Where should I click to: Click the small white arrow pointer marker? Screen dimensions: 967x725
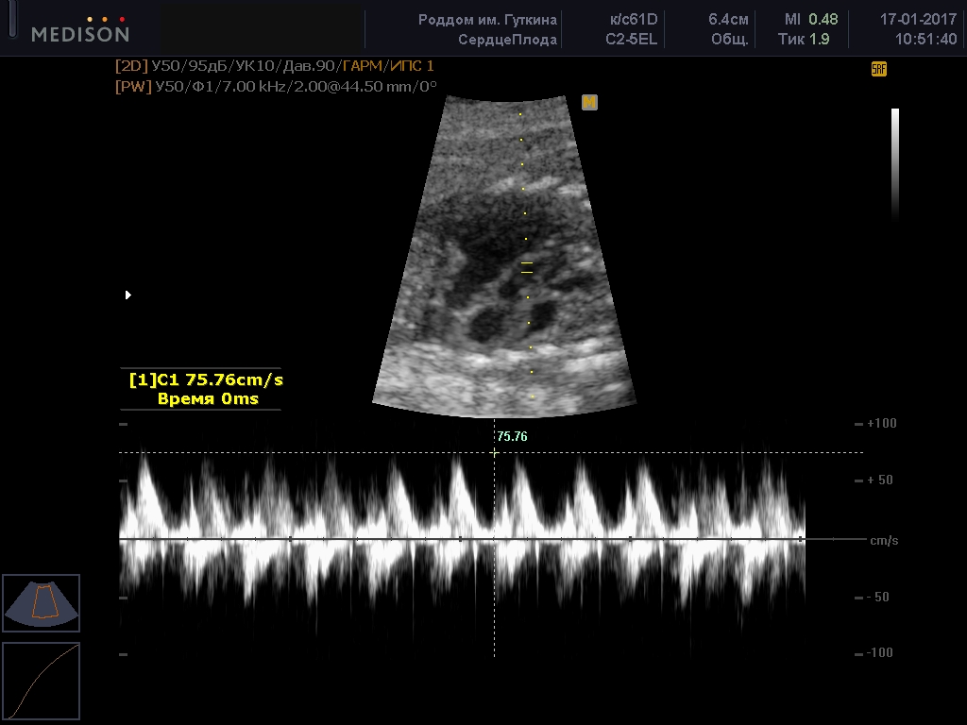[127, 295]
